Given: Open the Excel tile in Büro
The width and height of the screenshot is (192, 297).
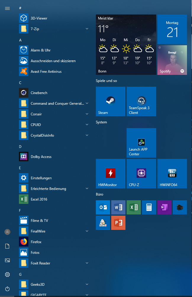Looking at the screenshot, I should click(x=134, y=207).
